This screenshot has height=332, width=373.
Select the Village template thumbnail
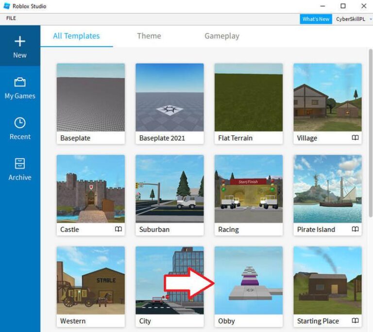click(327, 97)
